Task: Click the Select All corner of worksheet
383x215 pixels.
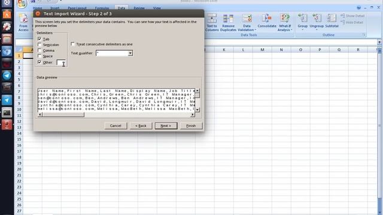Action: coord(19,50)
